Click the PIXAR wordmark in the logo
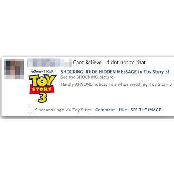Image resolution: width=174 pixels, height=174 pixels. tap(49, 71)
